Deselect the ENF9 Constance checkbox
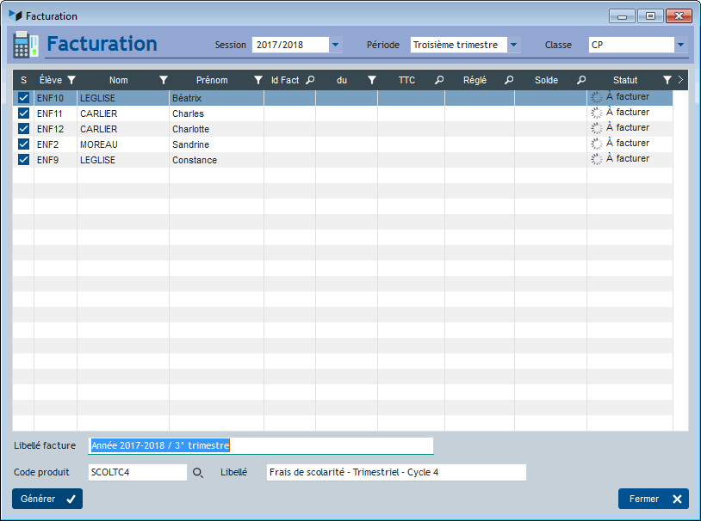701x521 pixels. [24, 159]
